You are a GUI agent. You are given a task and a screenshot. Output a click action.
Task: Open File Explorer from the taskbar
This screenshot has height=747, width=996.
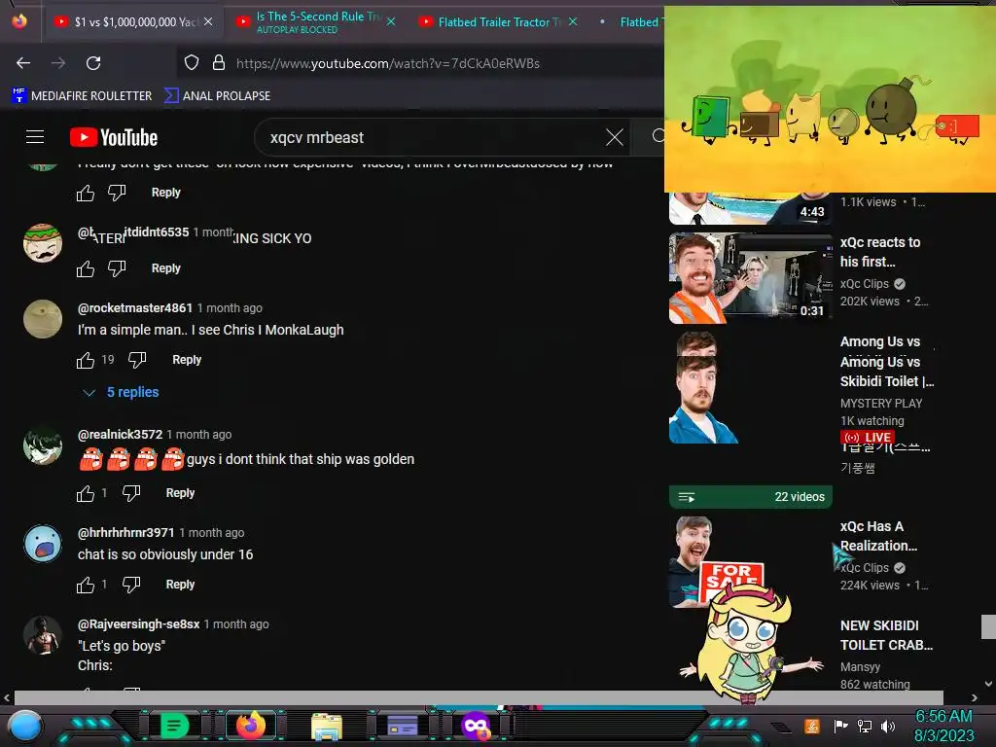[x=327, y=727]
